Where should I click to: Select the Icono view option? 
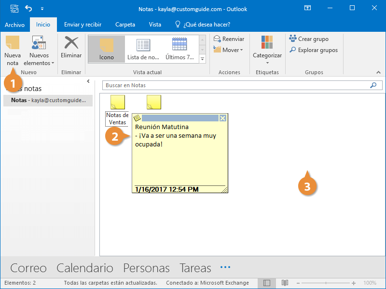106,49
